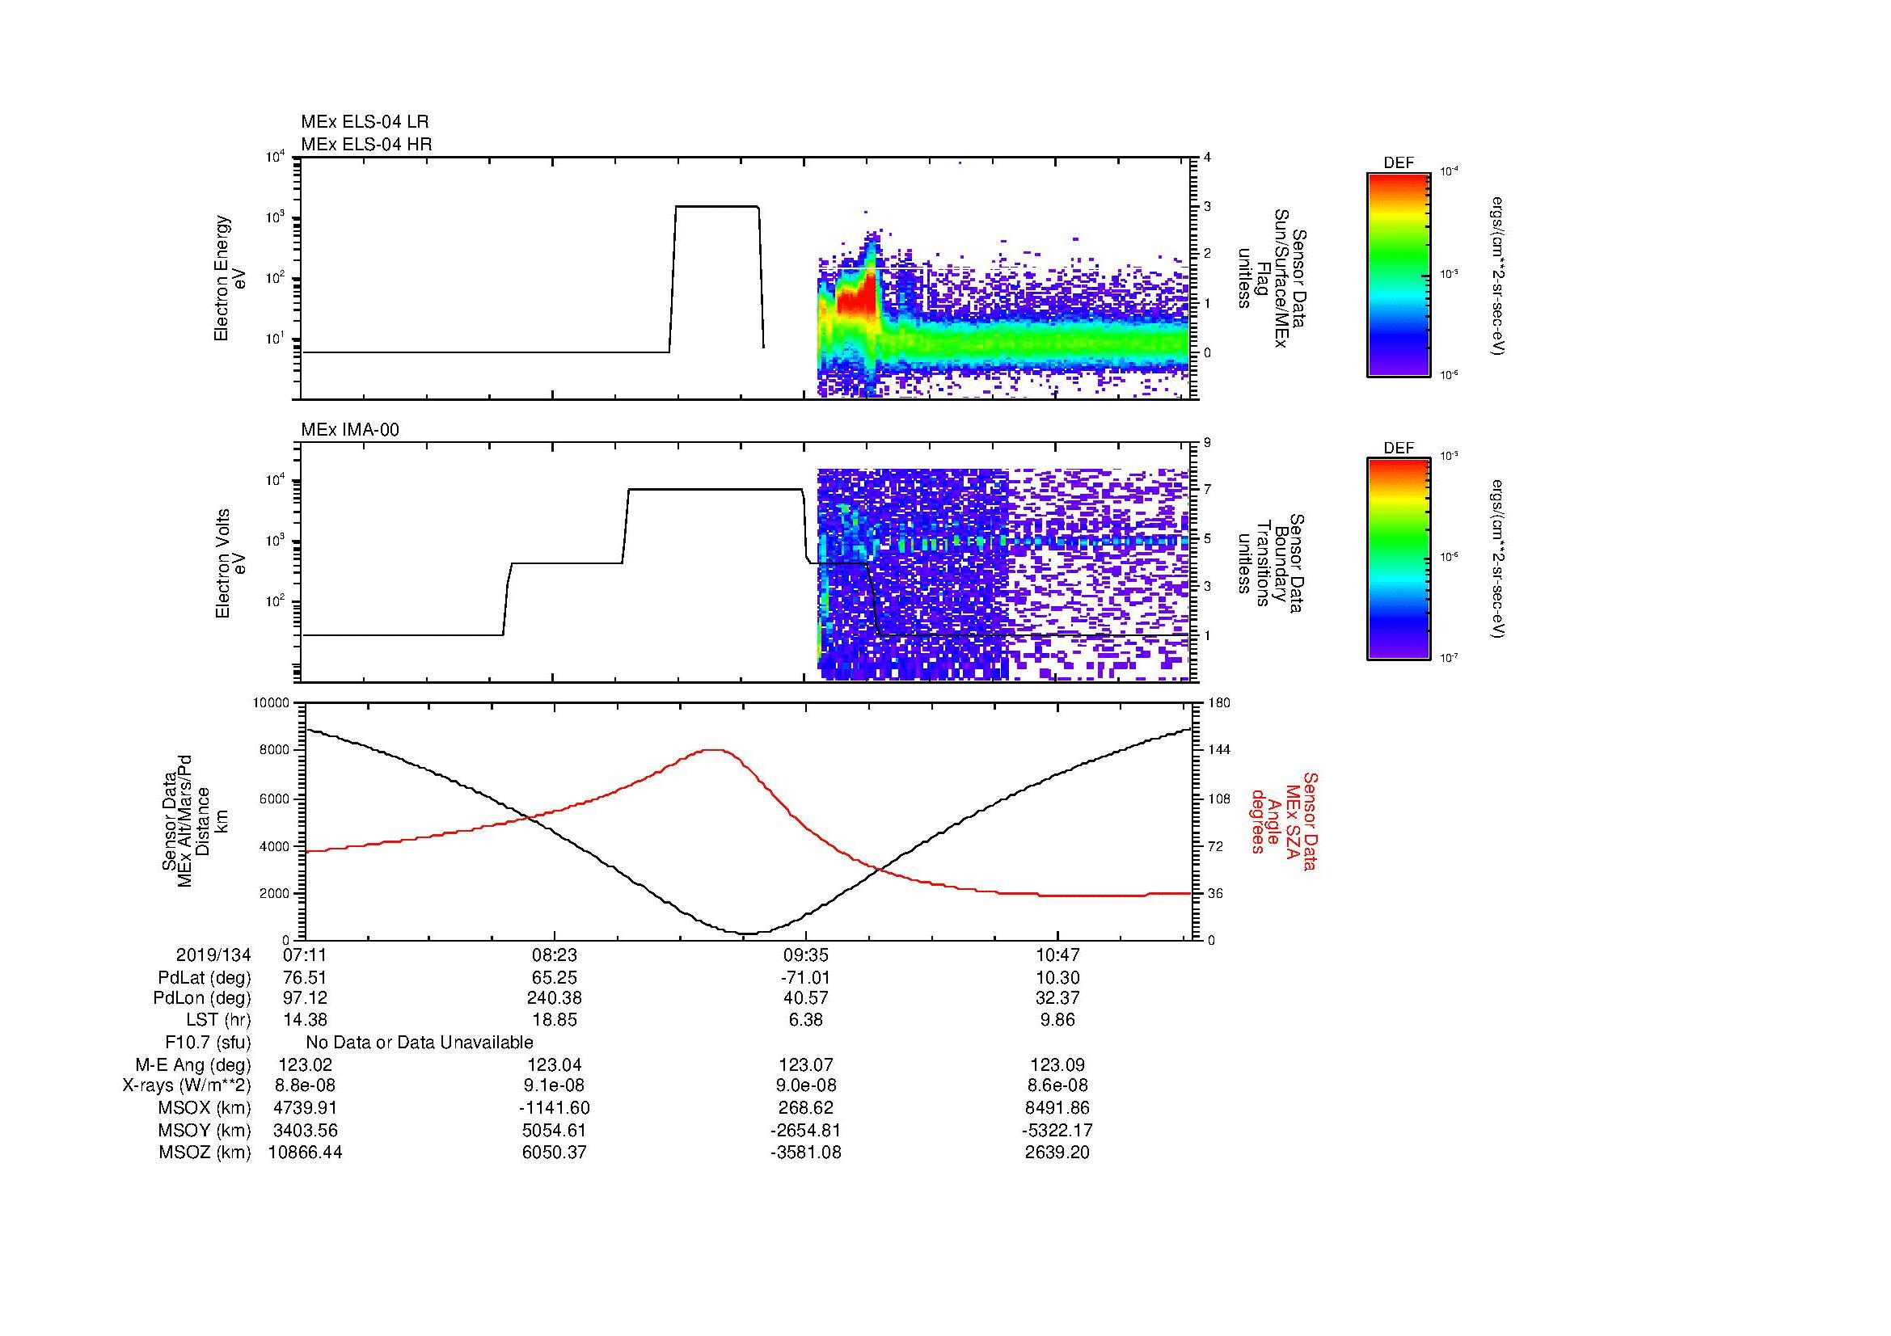Click the minimum of the black altitude curve

click(x=746, y=933)
